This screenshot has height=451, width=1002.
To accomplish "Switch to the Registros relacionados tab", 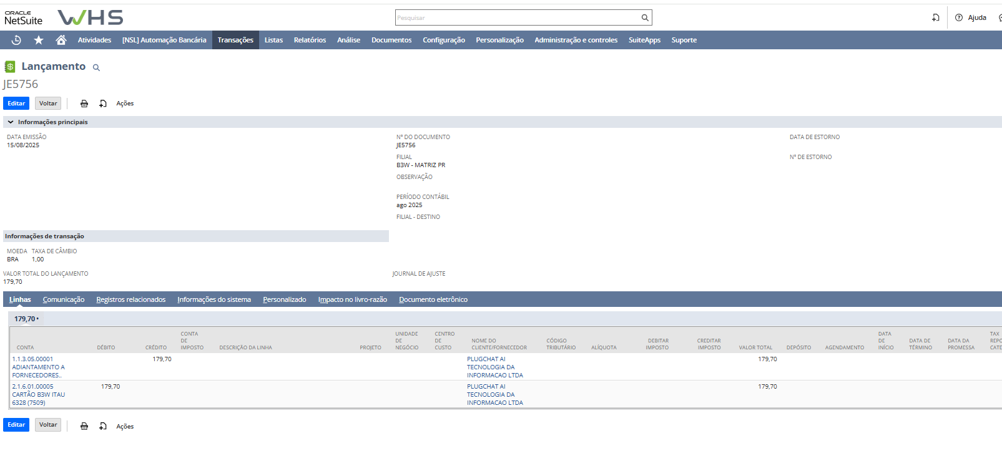I will pos(130,300).
